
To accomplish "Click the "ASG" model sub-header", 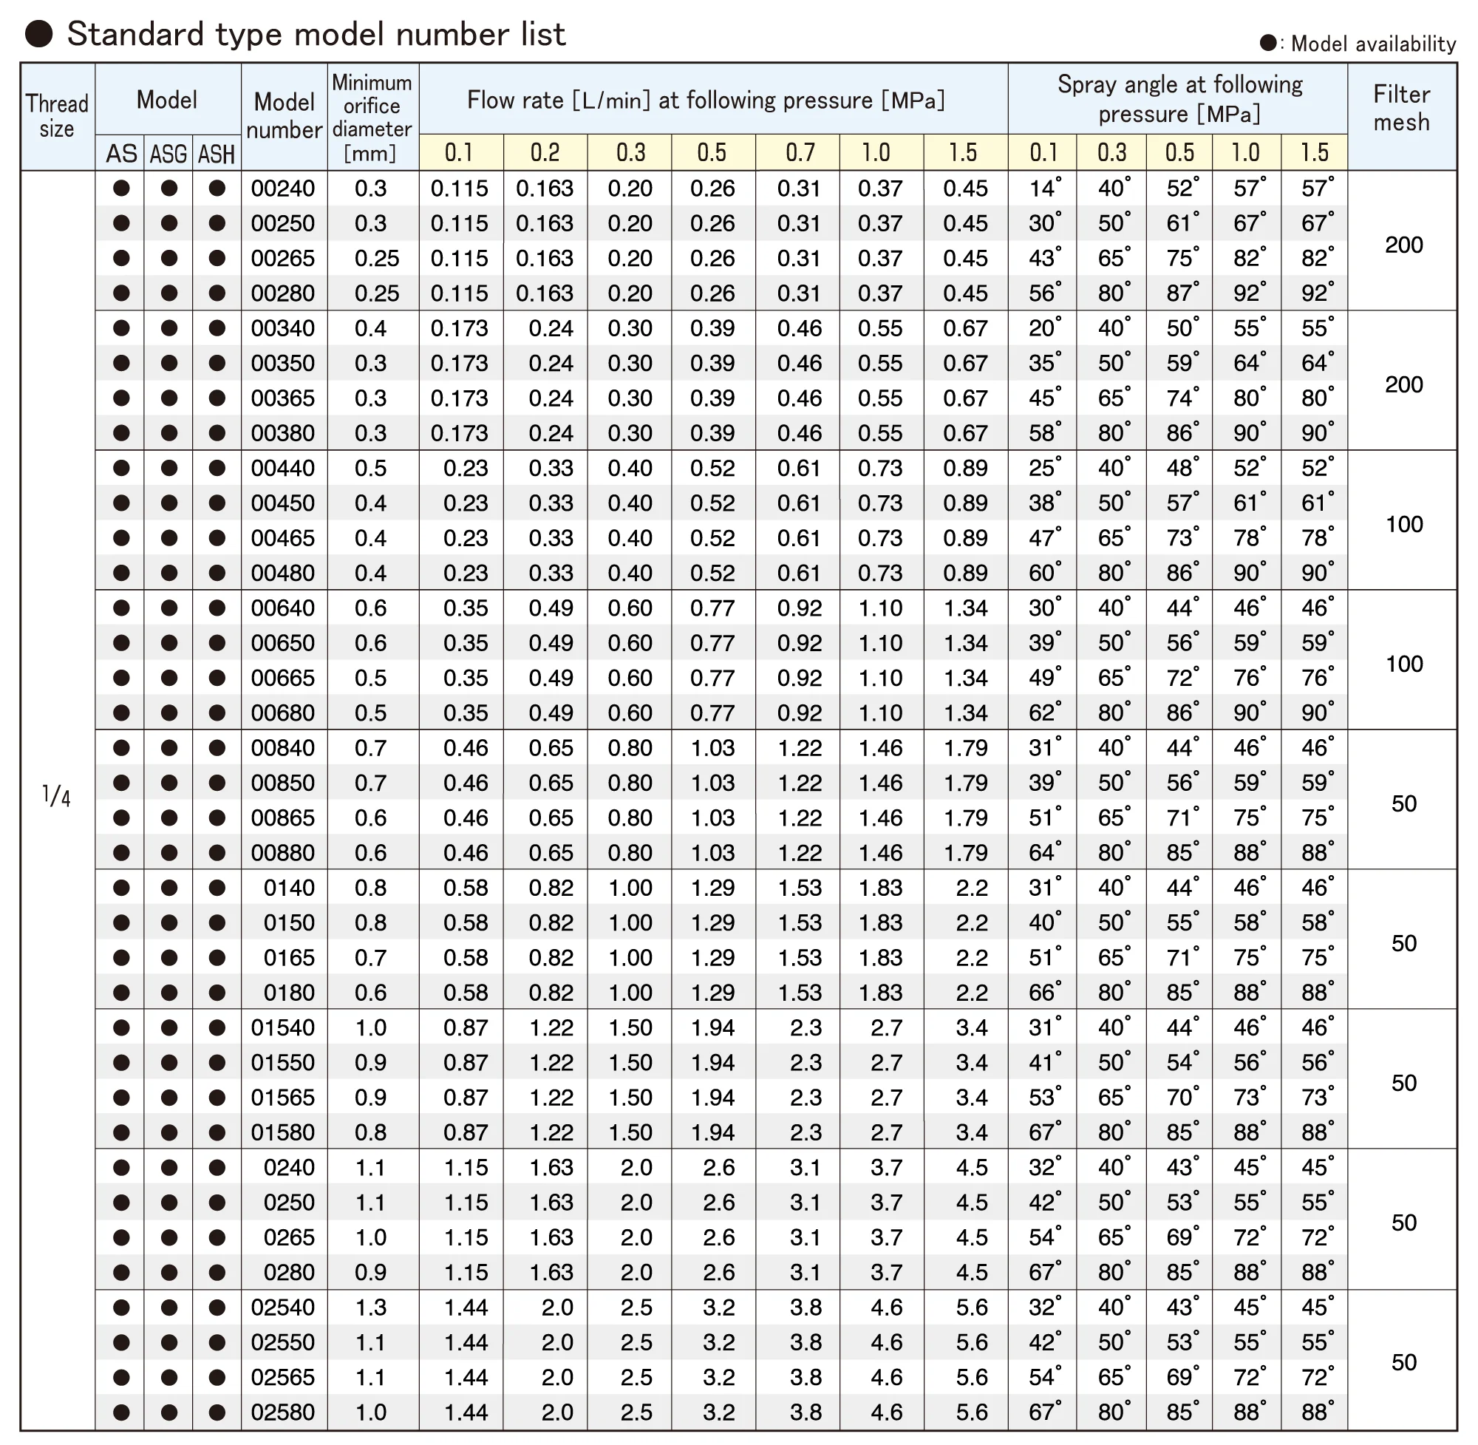I will 168,154.
